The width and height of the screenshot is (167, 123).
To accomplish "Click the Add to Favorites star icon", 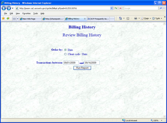I will click(8, 18).
